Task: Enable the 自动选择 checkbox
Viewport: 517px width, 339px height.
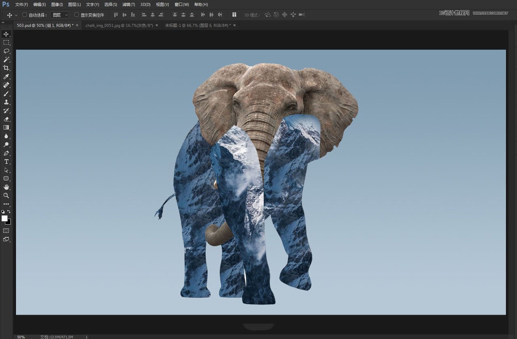Action: click(25, 15)
